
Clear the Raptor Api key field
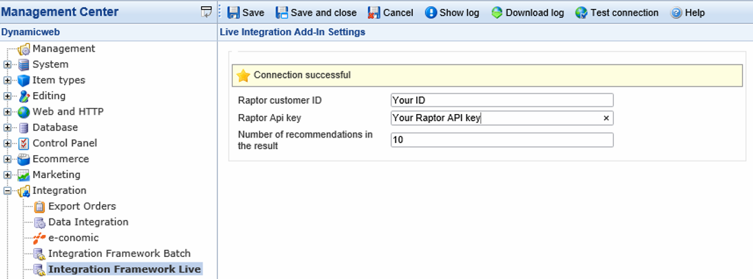point(606,118)
